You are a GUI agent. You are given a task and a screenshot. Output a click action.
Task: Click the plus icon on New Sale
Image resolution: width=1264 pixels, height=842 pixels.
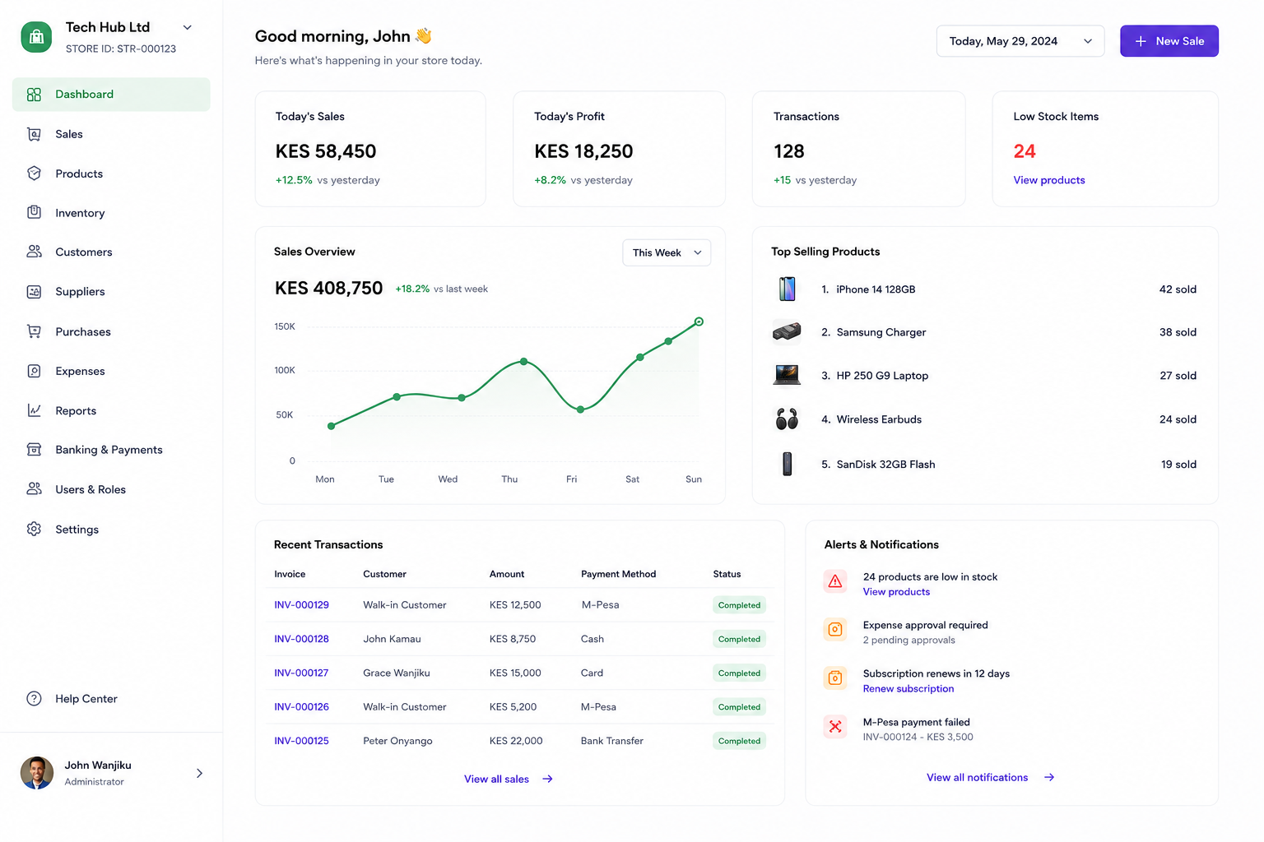click(1141, 41)
